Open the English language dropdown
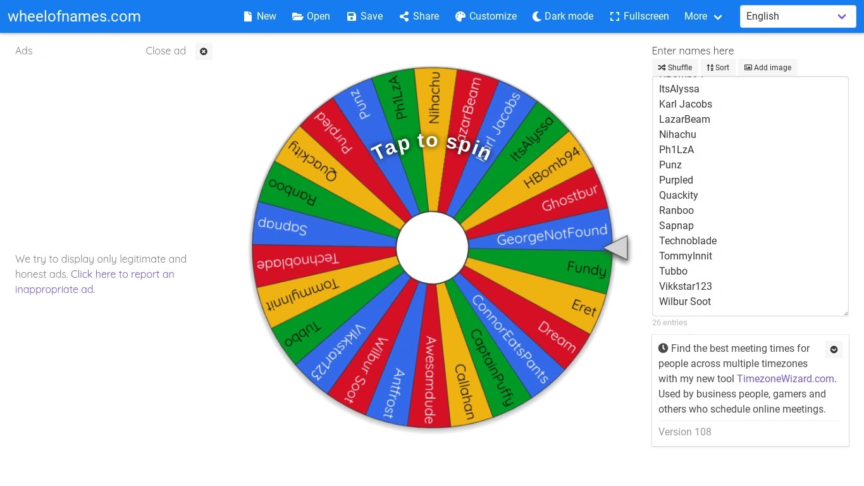The width and height of the screenshot is (864, 486). pyautogui.click(x=798, y=16)
